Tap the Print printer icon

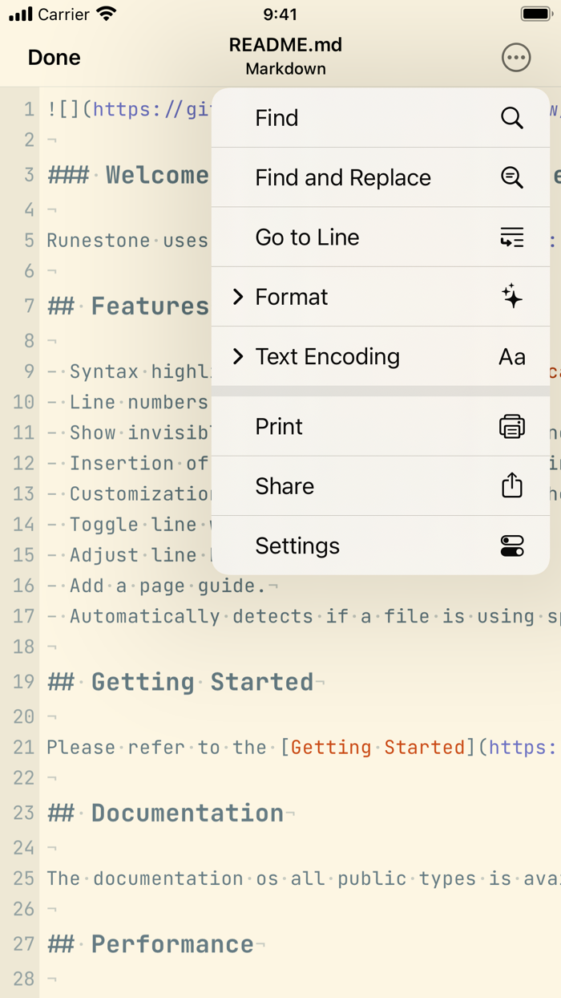point(511,426)
